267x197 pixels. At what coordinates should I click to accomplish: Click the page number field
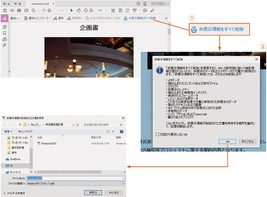[x=57, y=11]
